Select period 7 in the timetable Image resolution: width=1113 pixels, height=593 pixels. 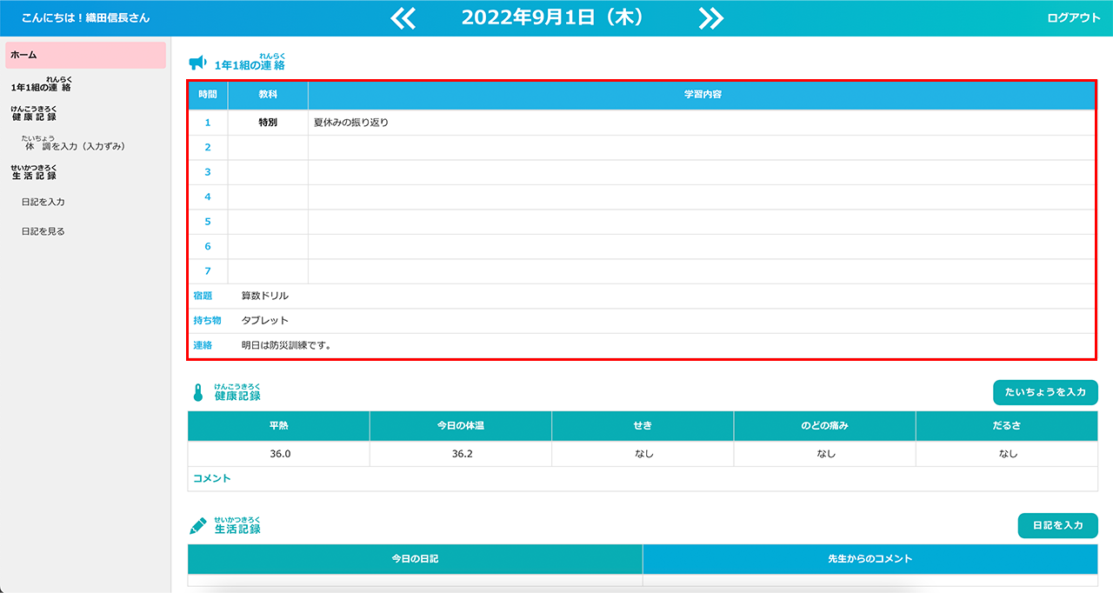(x=208, y=271)
